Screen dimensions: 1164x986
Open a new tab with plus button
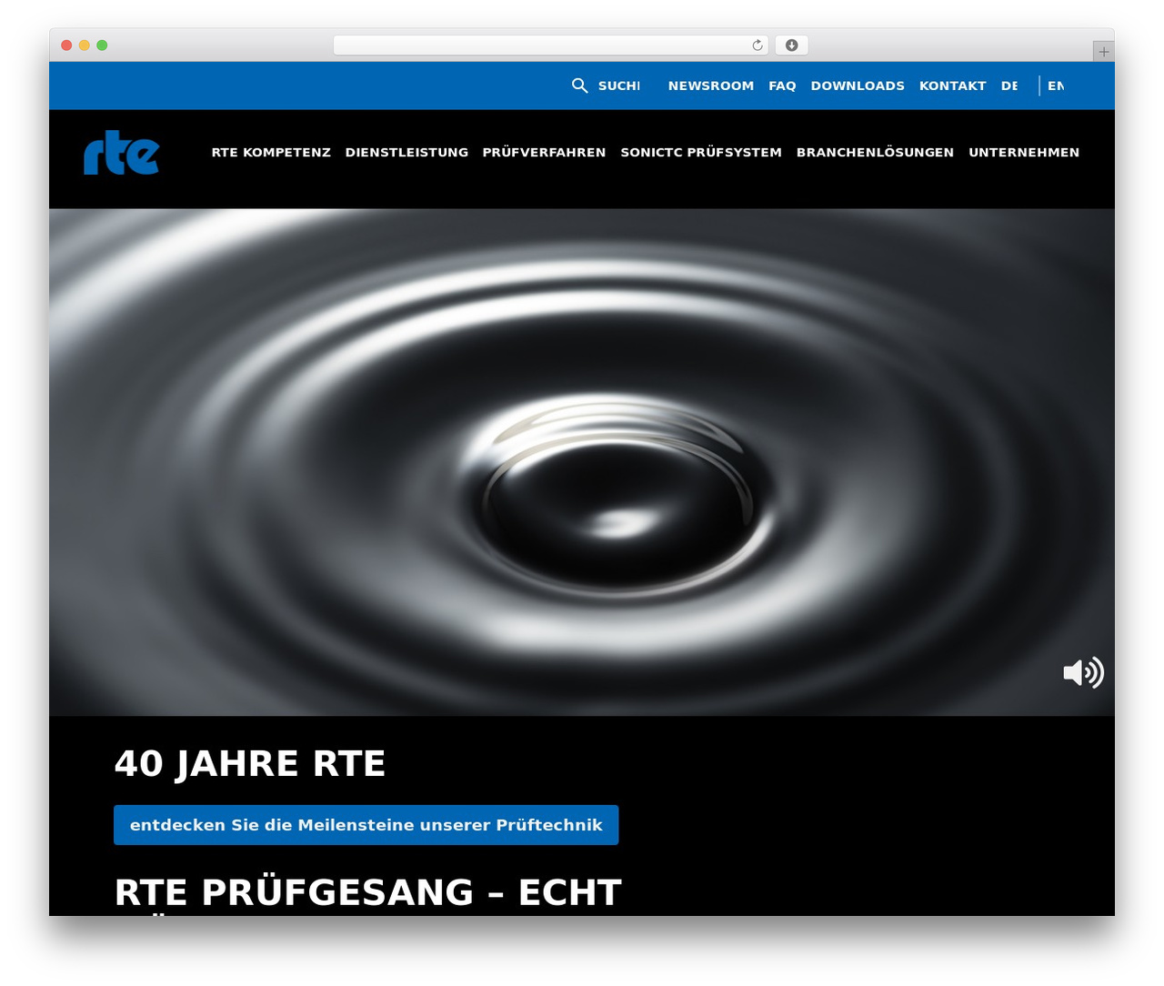[1103, 52]
